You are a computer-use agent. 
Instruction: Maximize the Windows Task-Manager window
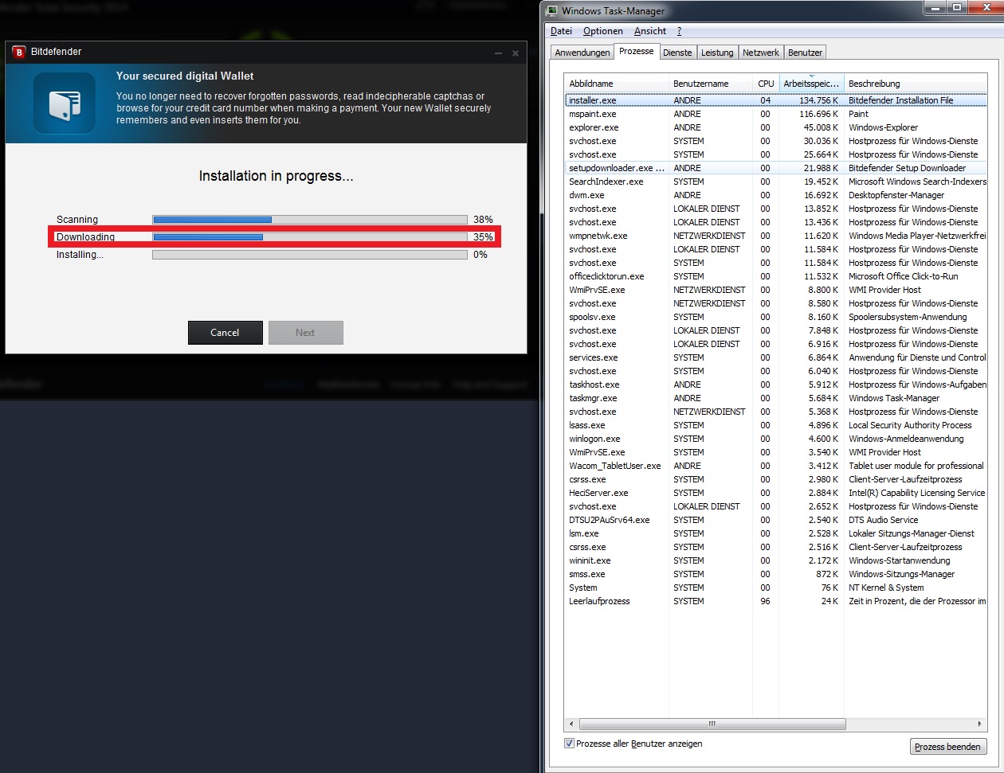coord(956,8)
